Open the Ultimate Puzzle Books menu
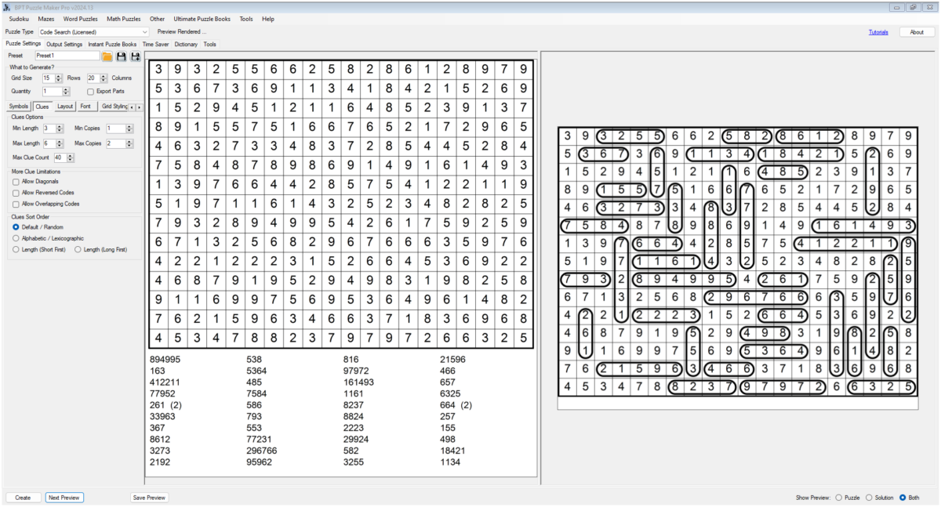 pos(202,19)
